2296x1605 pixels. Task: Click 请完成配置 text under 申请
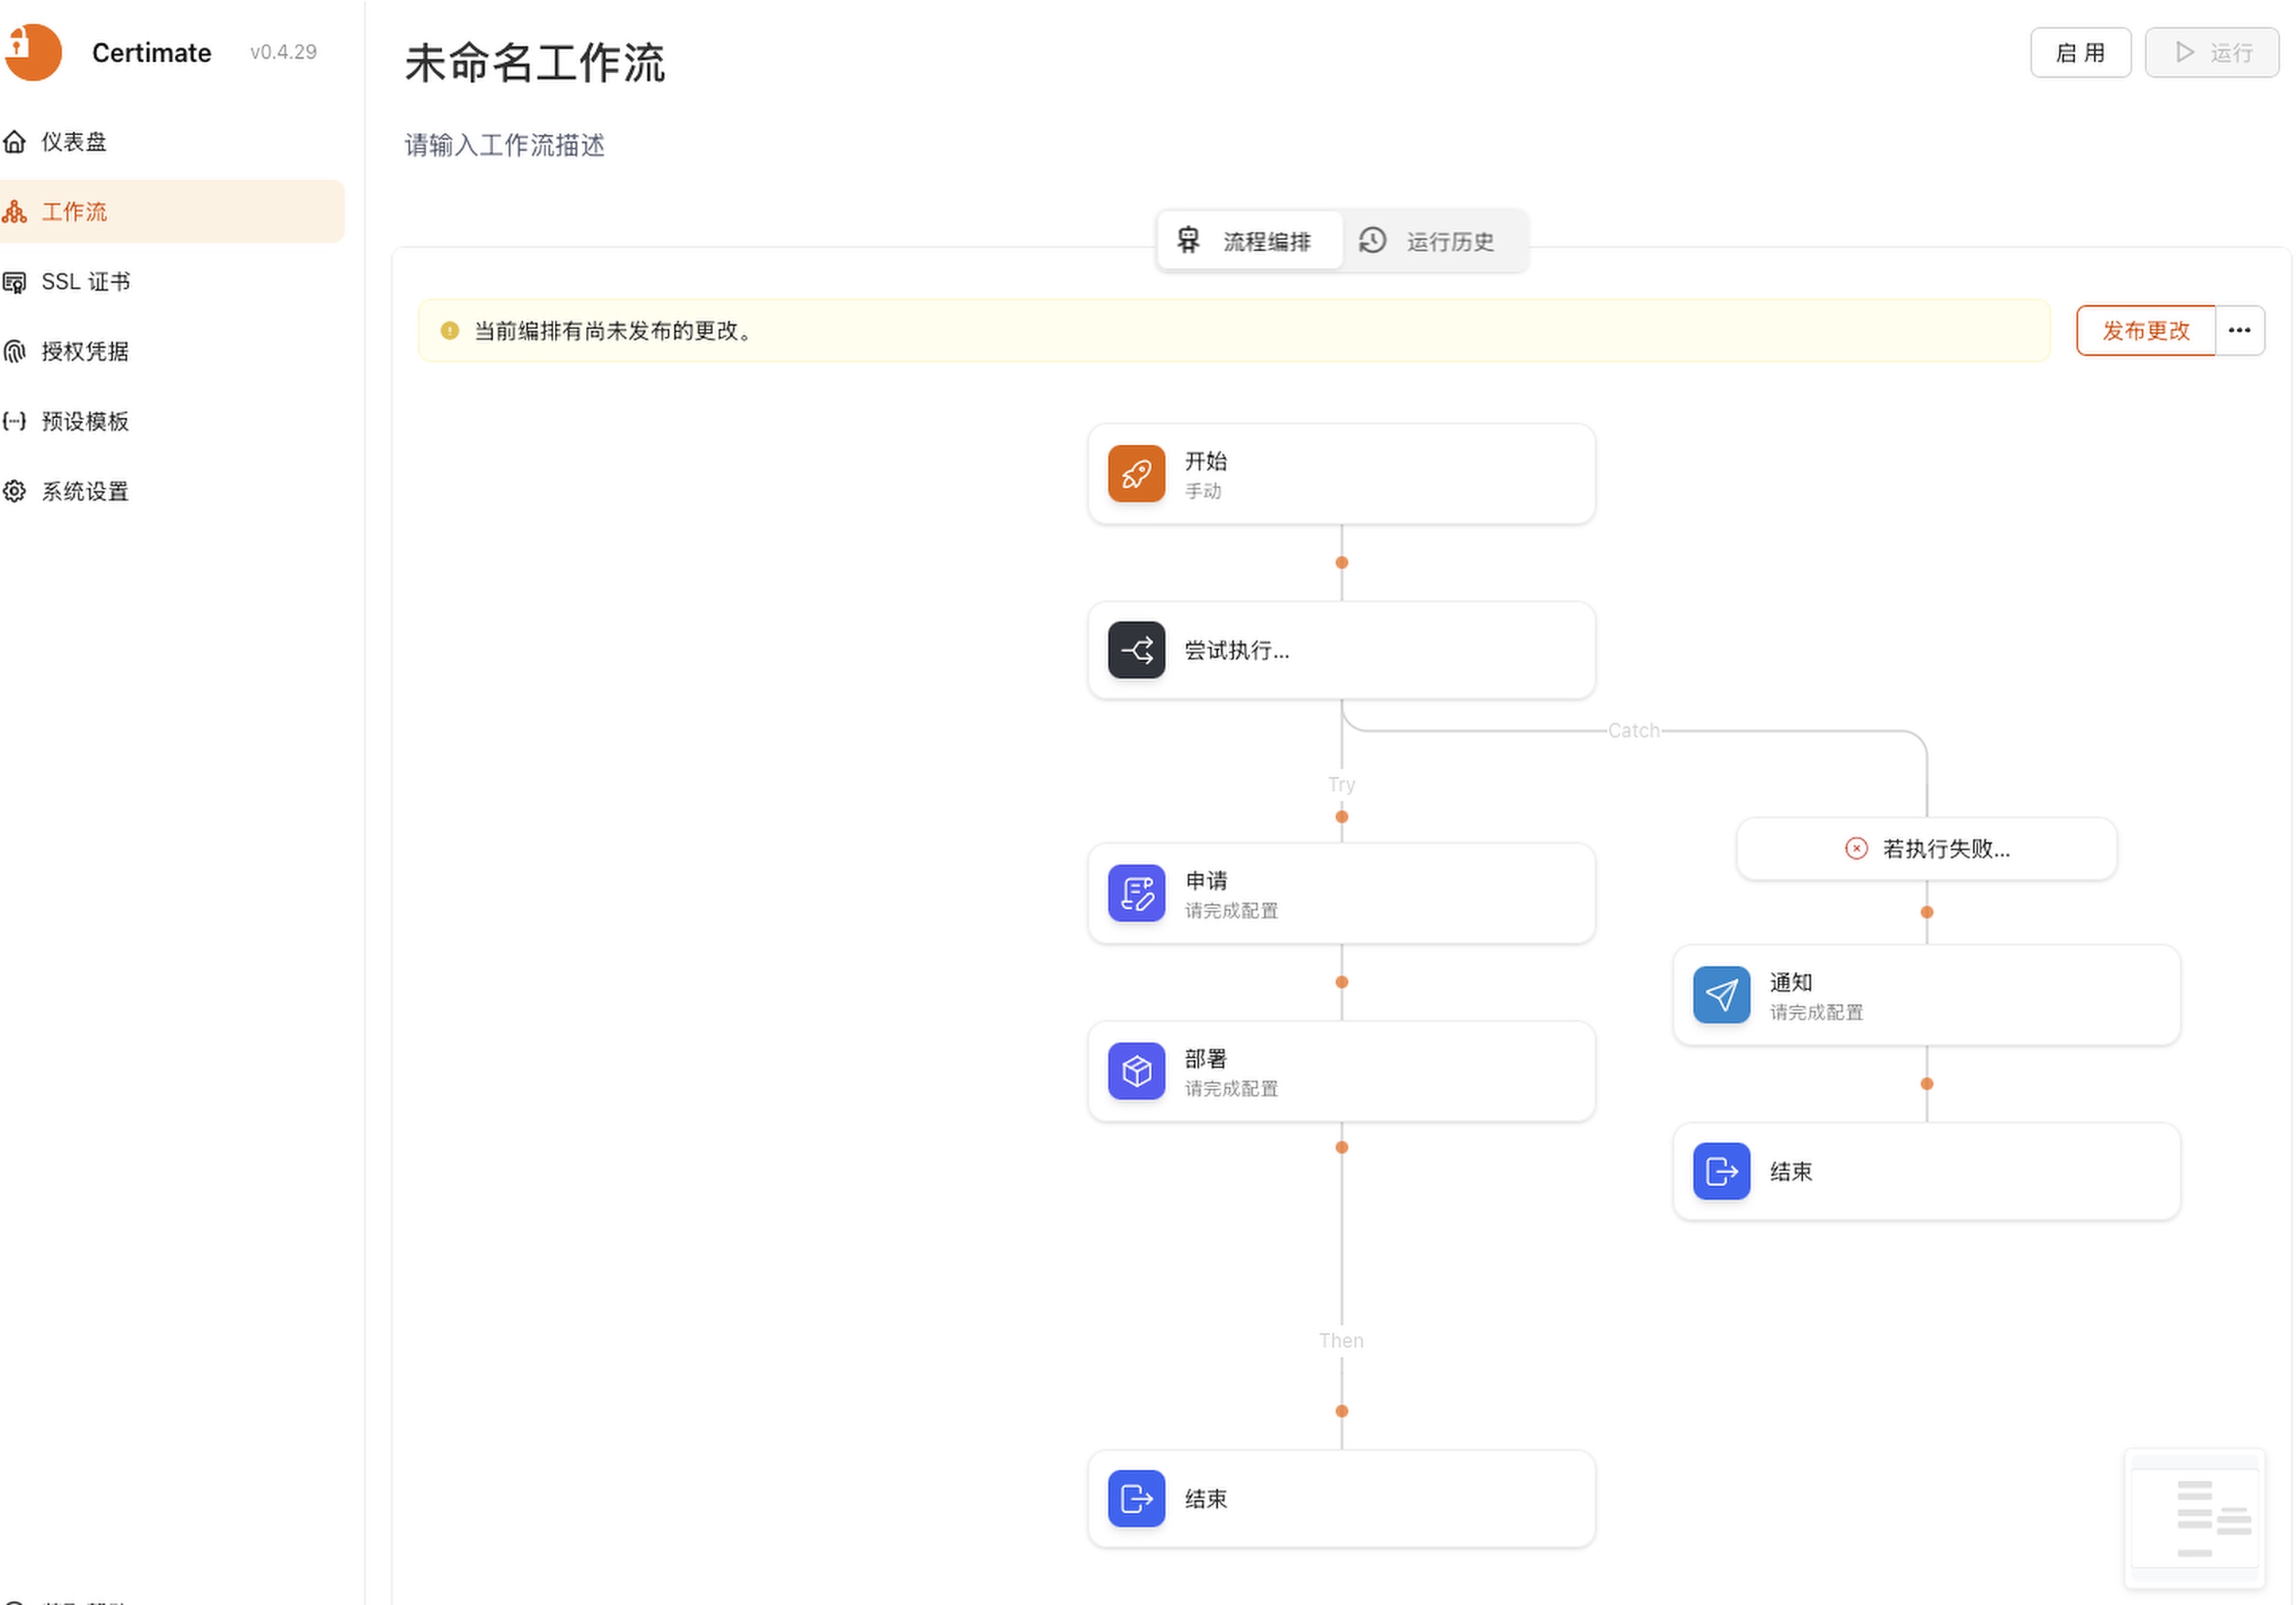click(1232, 911)
